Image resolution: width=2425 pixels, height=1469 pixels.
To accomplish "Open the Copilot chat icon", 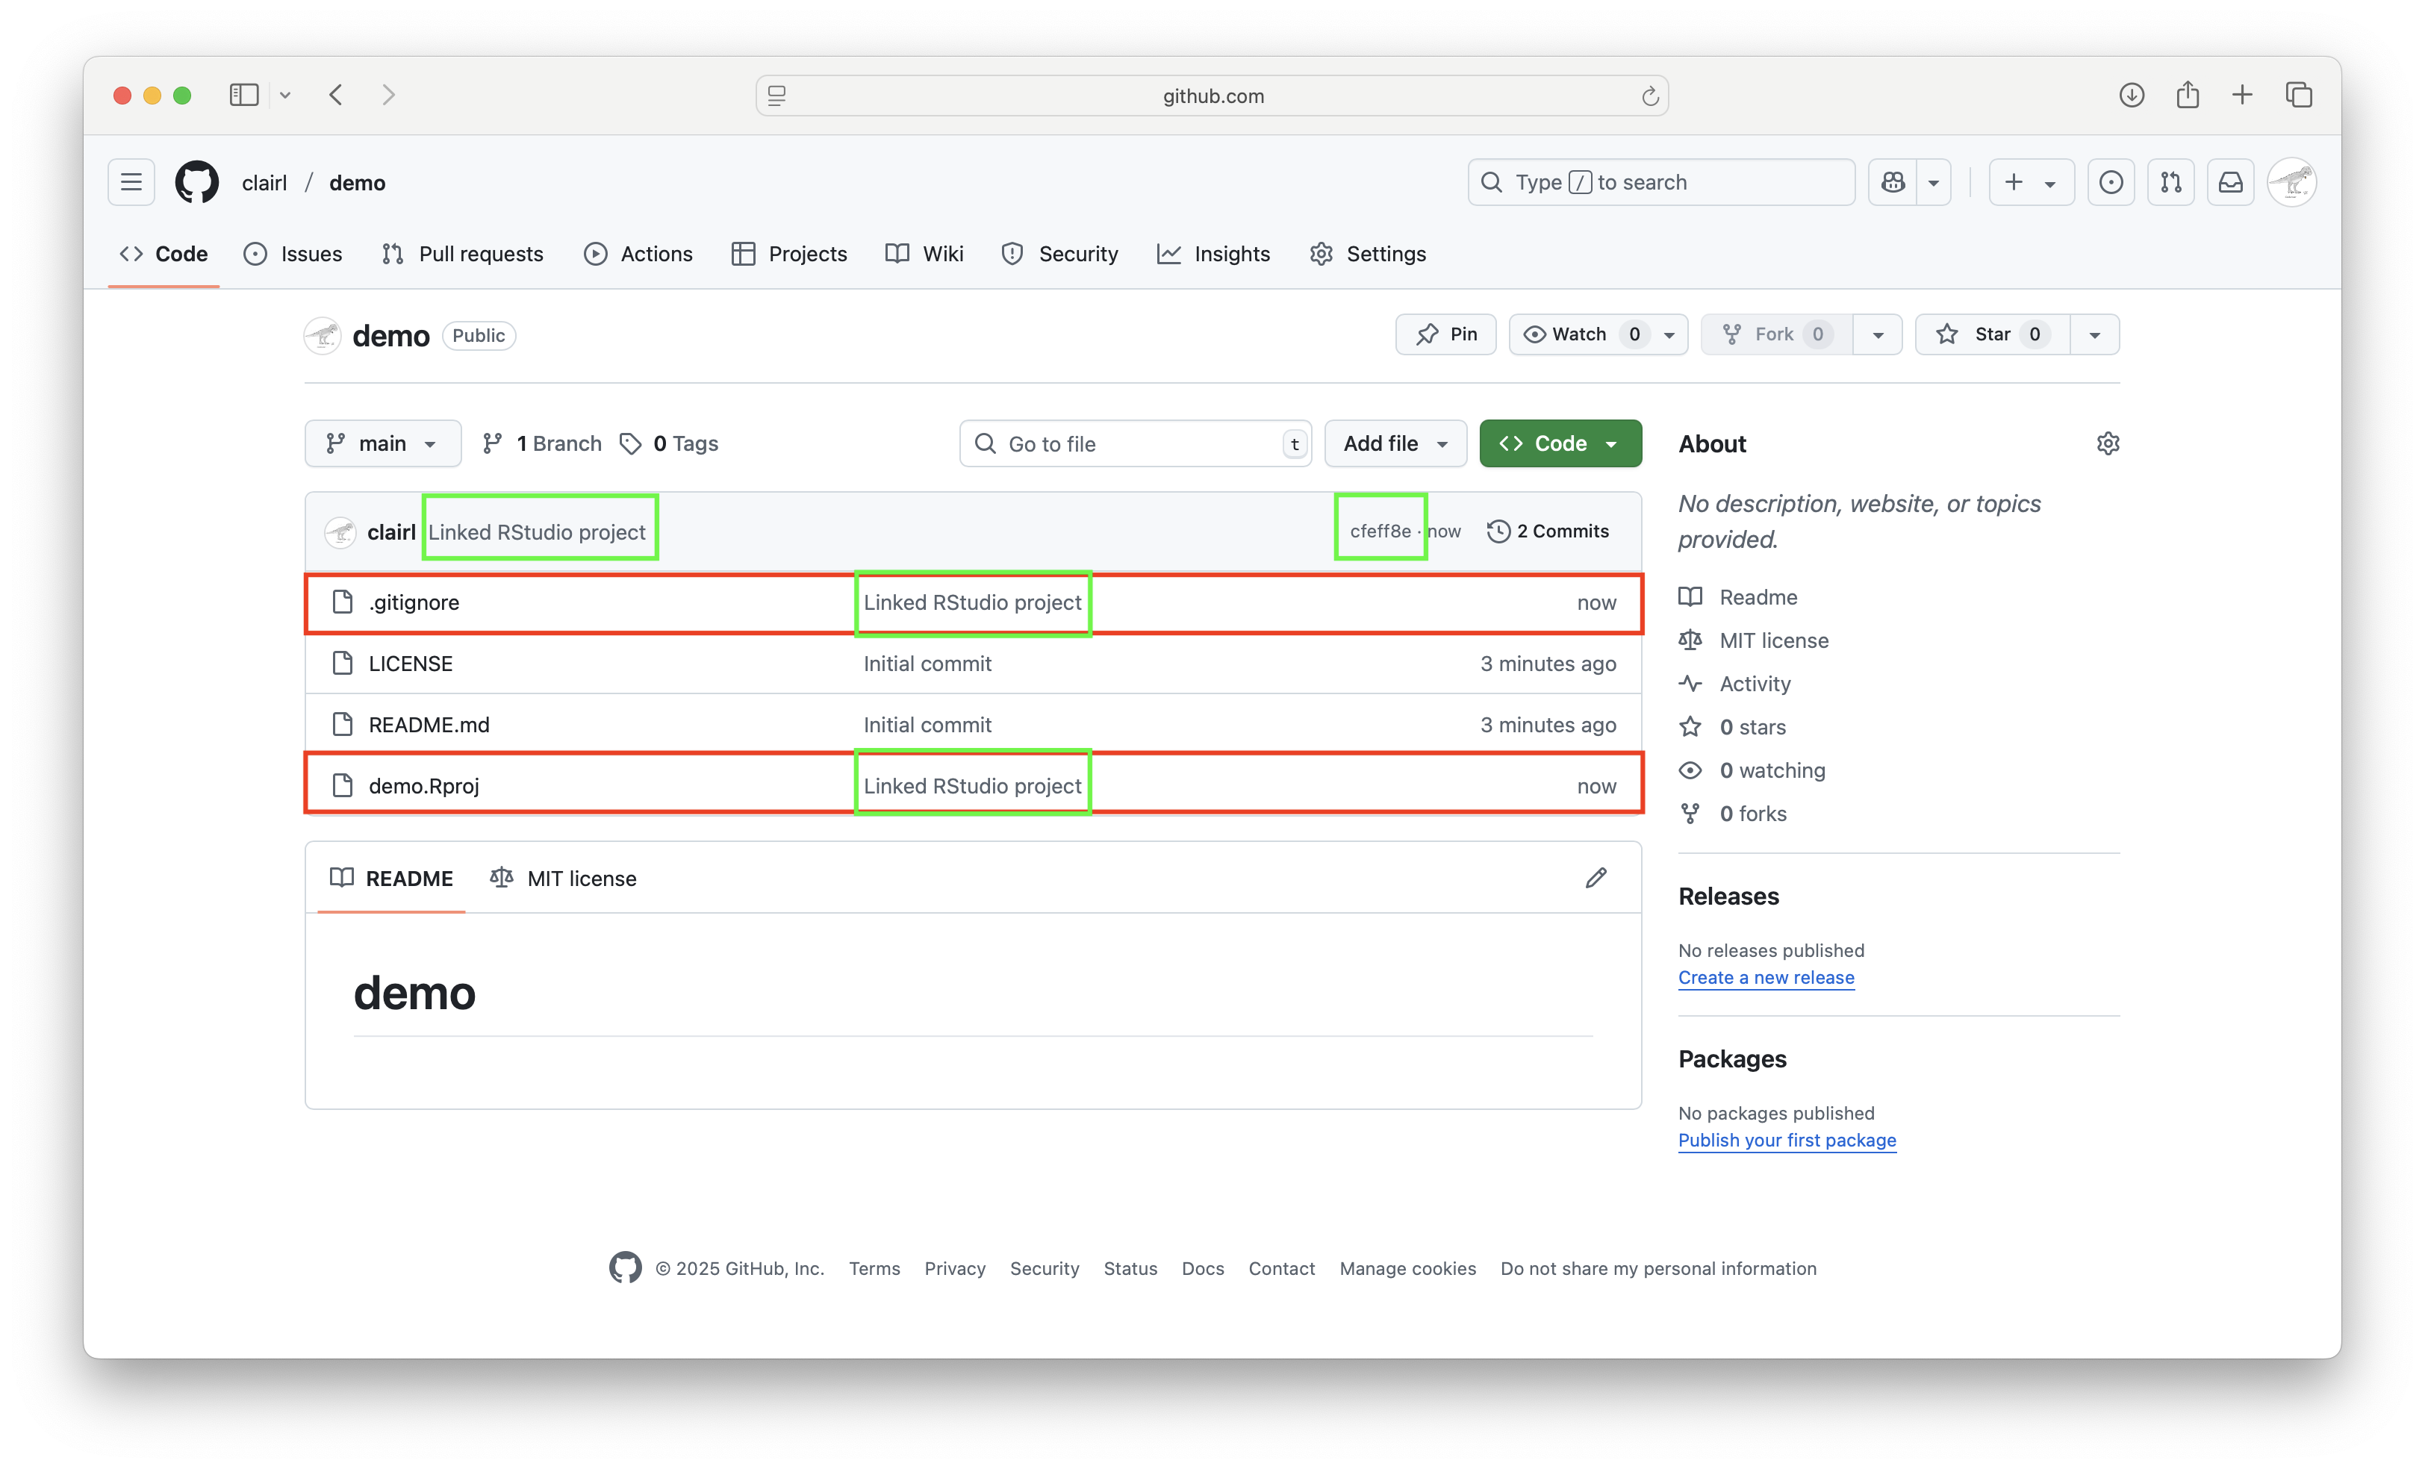I will (x=1893, y=182).
